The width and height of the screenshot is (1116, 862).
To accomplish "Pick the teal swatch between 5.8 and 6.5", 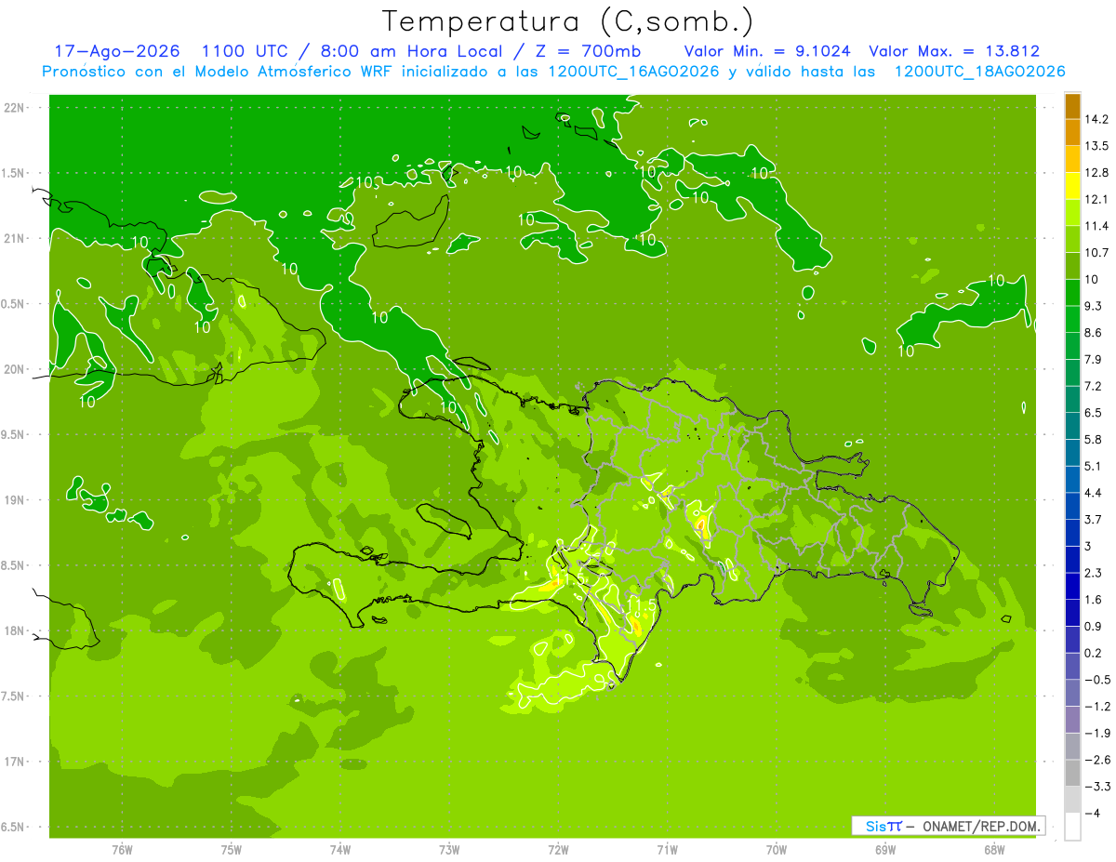I will click(1072, 426).
